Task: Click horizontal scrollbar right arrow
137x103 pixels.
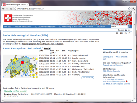Action: [132, 101]
